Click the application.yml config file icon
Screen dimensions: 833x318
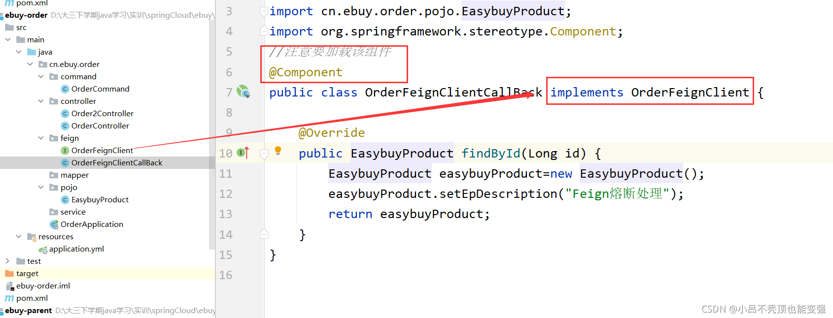pos(43,250)
